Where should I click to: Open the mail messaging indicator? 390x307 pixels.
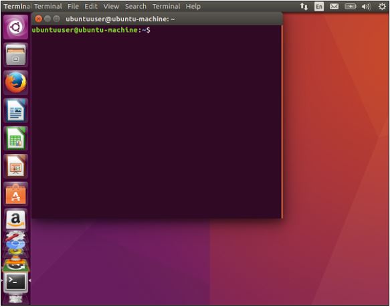pyautogui.click(x=334, y=7)
